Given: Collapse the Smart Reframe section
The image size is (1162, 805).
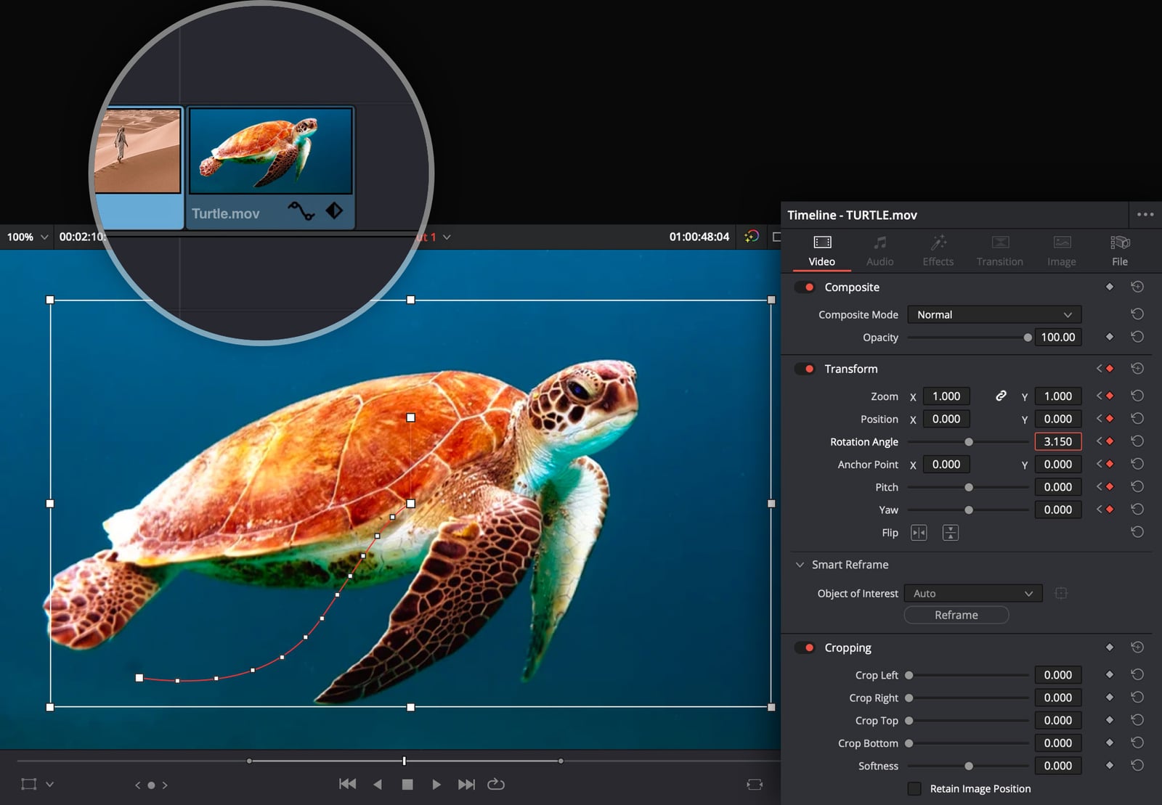Looking at the screenshot, I should pyautogui.click(x=800, y=565).
